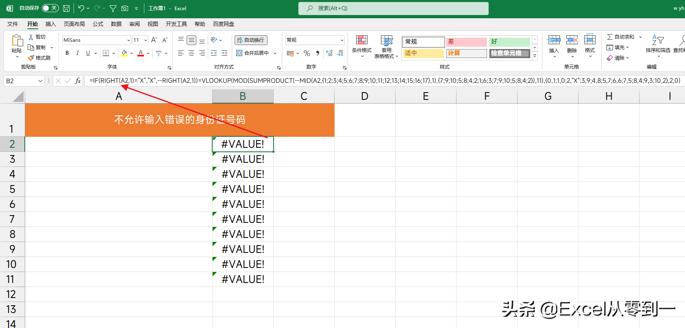
Task: Toggle Center horizontal alignment
Action: pos(191,53)
